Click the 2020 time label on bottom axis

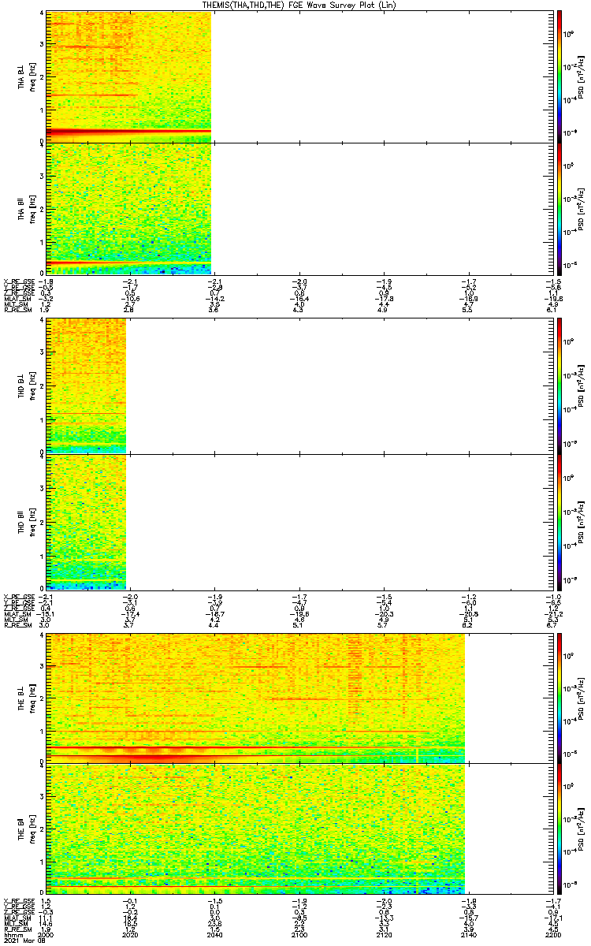click(130, 935)
